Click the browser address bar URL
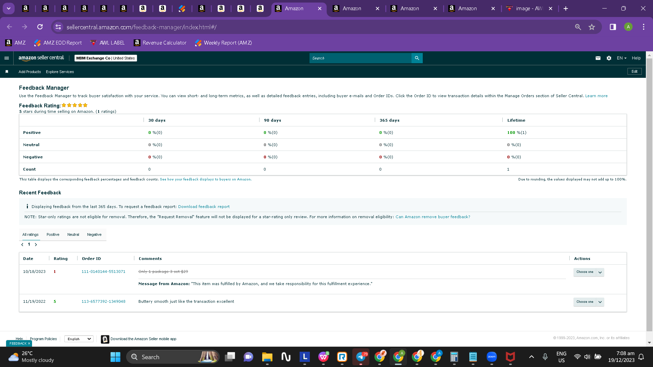Viewport: 653px width, 367px height. click(x=141, y=27)
